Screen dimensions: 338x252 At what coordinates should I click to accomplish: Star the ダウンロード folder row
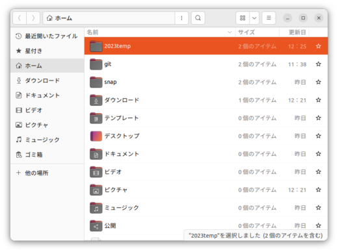tap(318, 100)
